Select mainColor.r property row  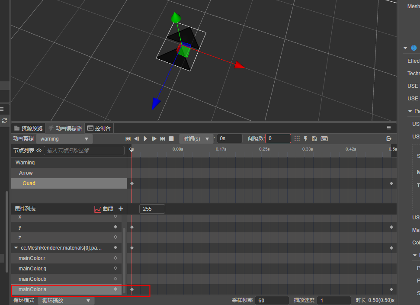(x=67, y=258)
